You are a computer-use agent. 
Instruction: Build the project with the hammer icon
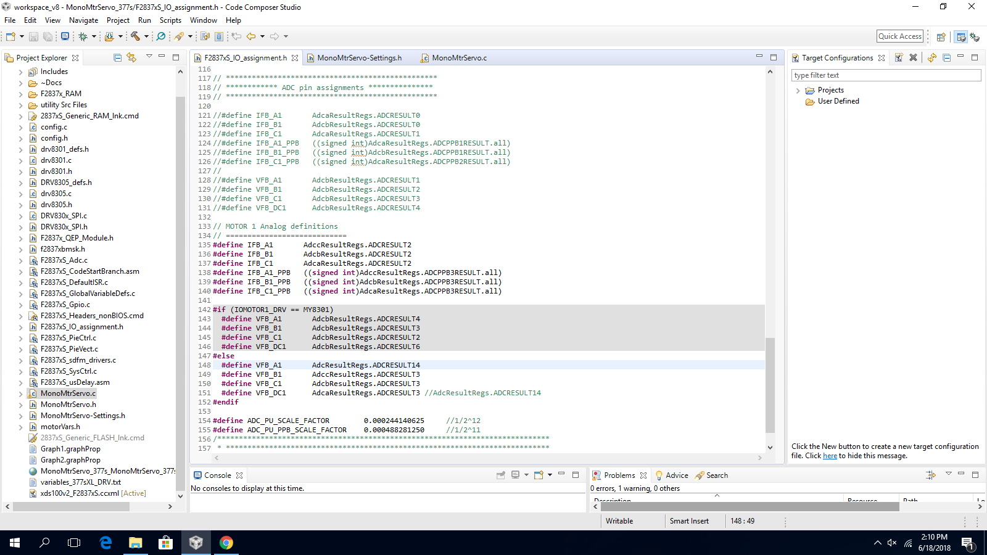(x=135, y=36)
